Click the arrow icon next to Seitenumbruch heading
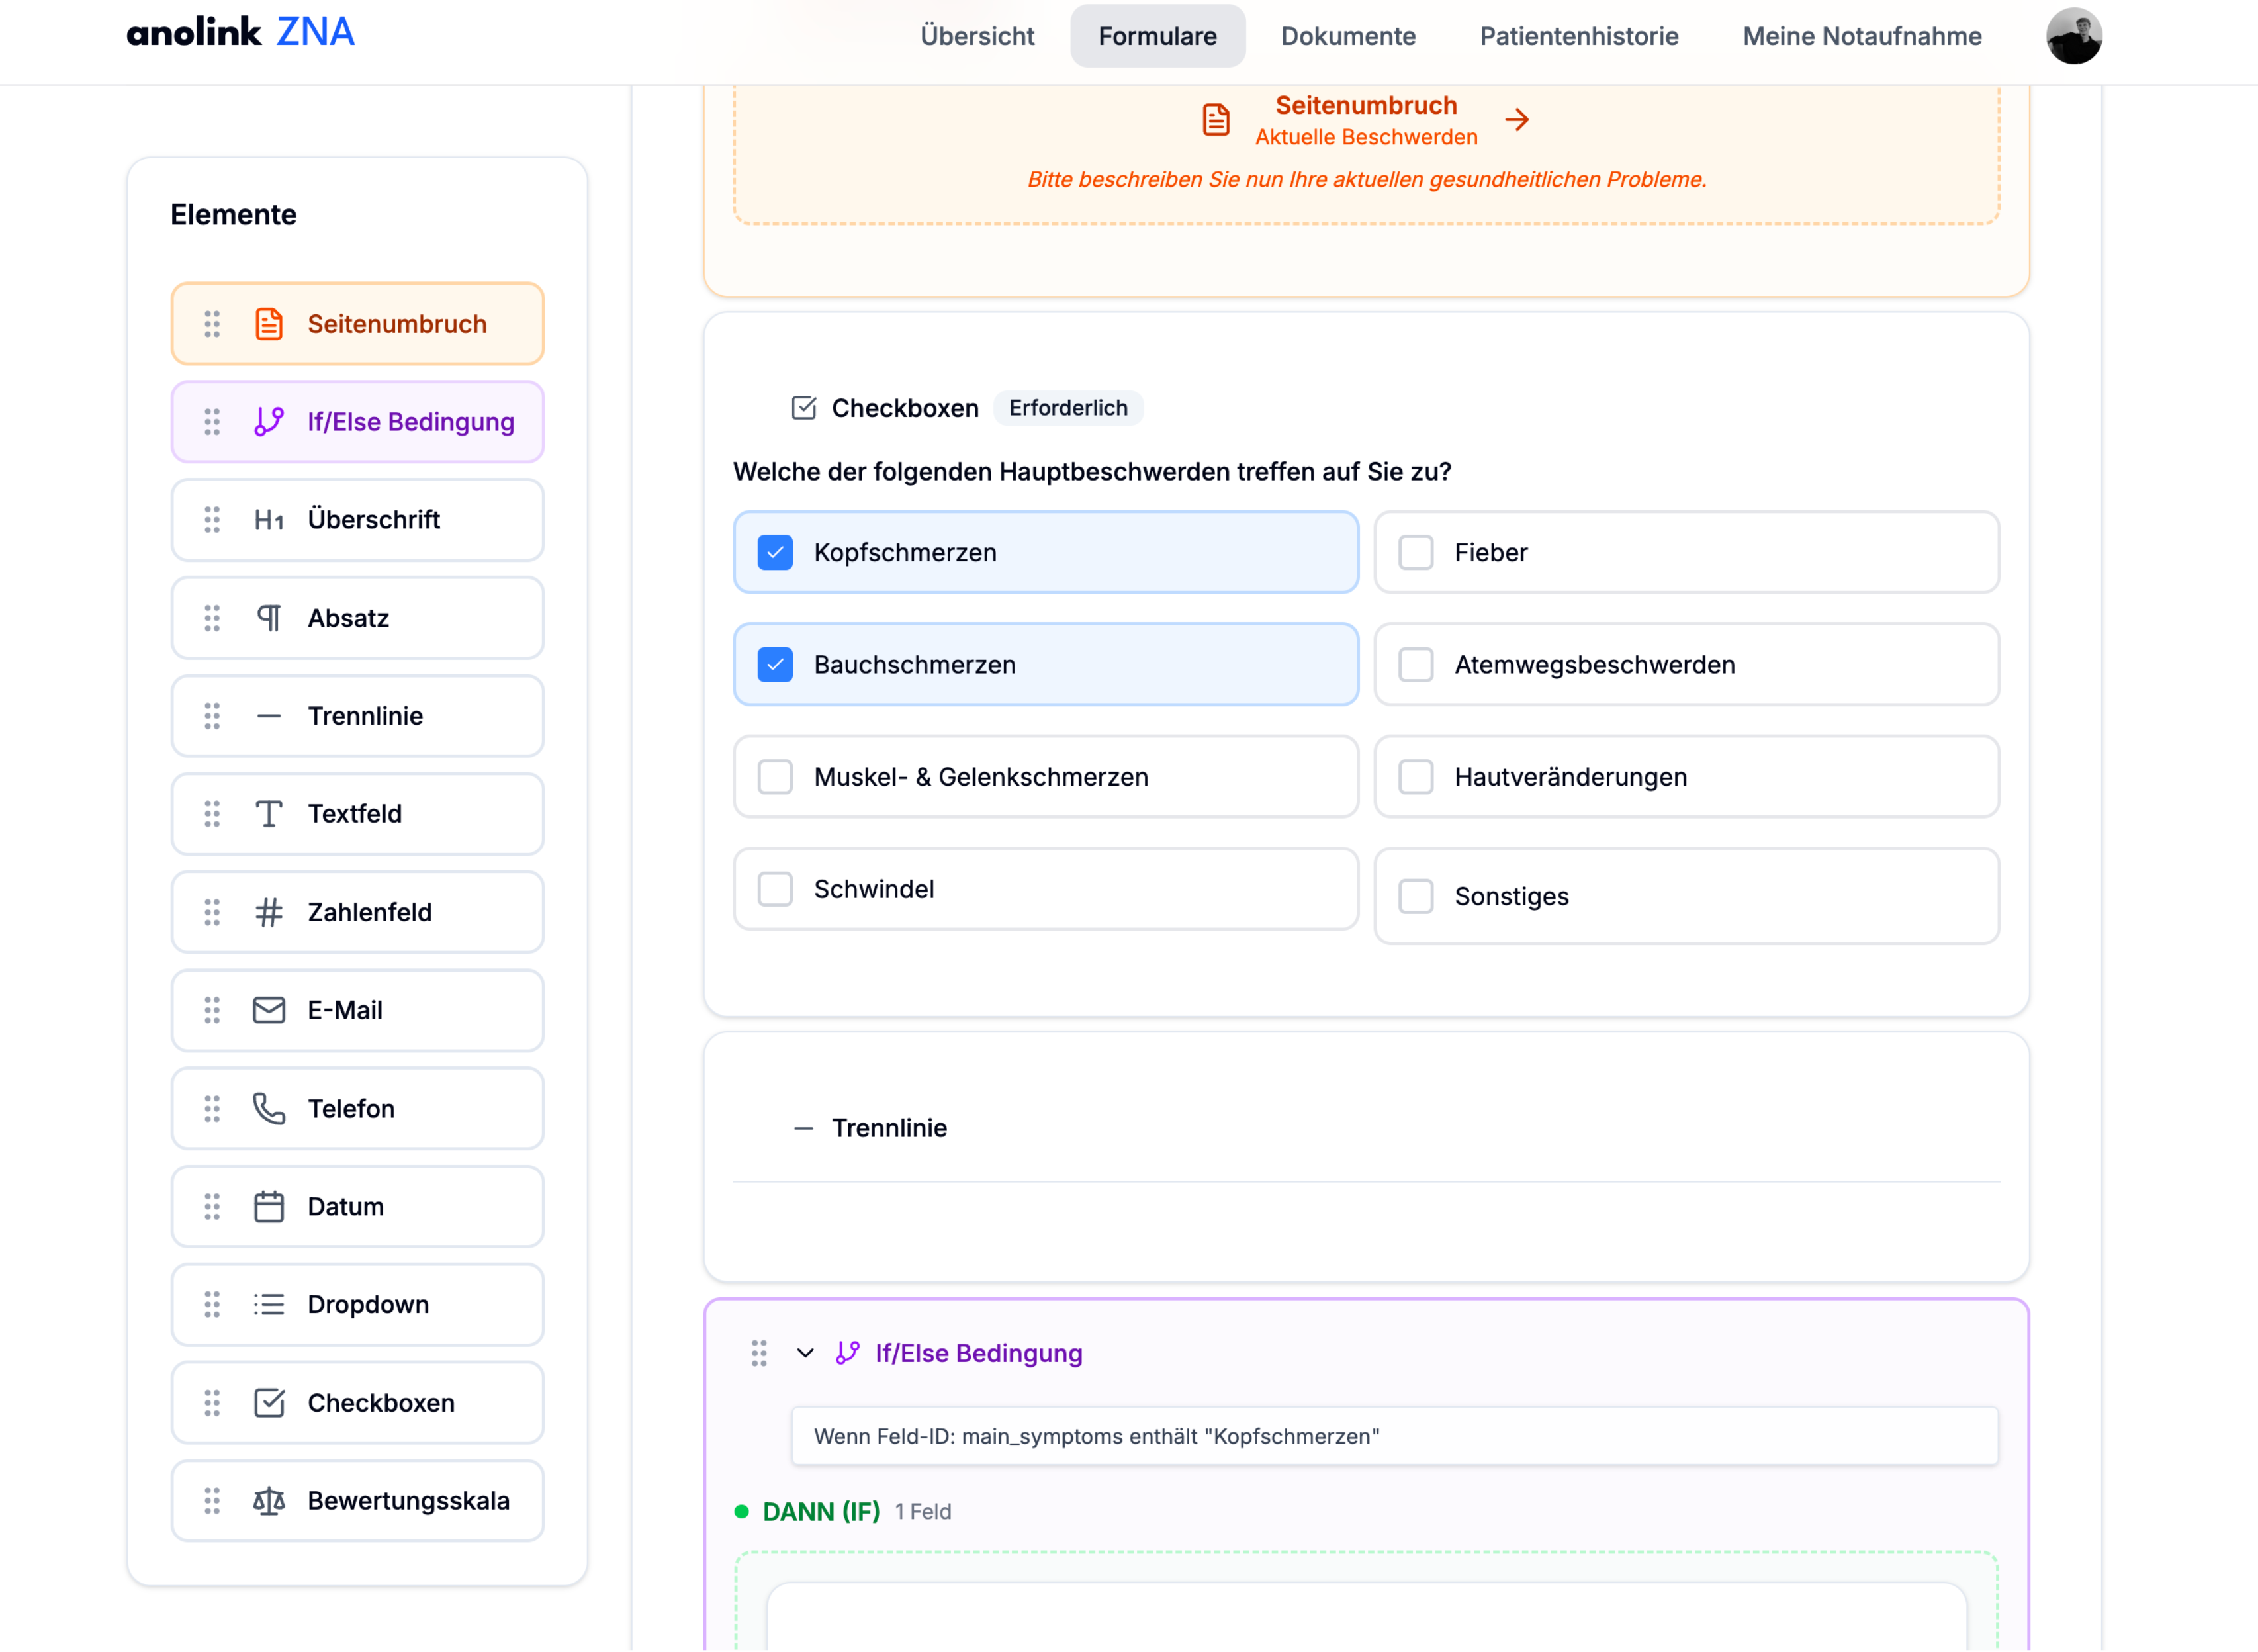Screen dimensions: 2258x1652 point(1517,120)
